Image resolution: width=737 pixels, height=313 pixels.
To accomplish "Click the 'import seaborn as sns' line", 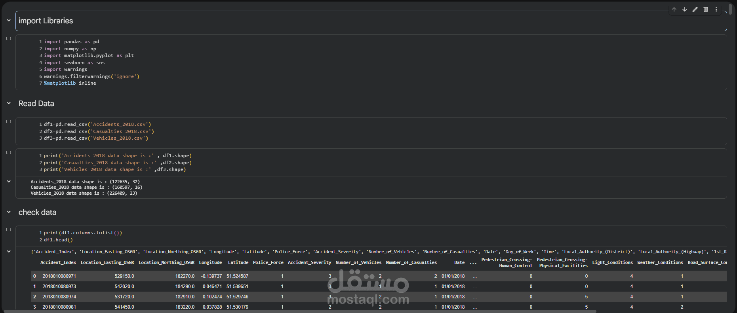I will tap(74, 63).
